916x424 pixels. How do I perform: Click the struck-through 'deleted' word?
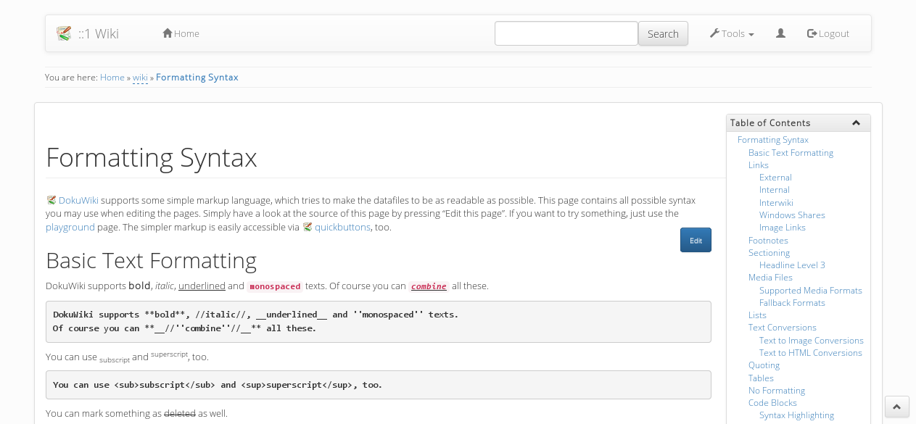(x=180, y=414)
